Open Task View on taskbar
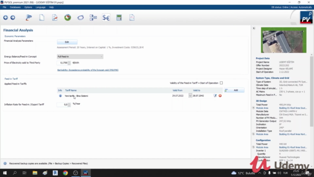The width and height of the screenshot is (314, 177). 25,173
